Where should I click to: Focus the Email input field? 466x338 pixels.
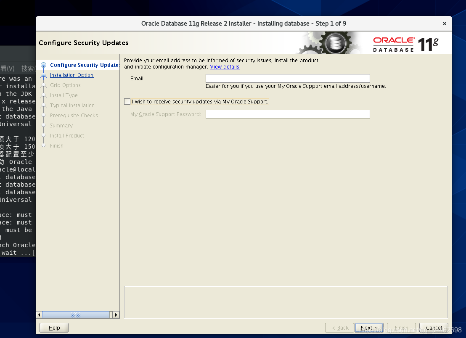[288, 79]
